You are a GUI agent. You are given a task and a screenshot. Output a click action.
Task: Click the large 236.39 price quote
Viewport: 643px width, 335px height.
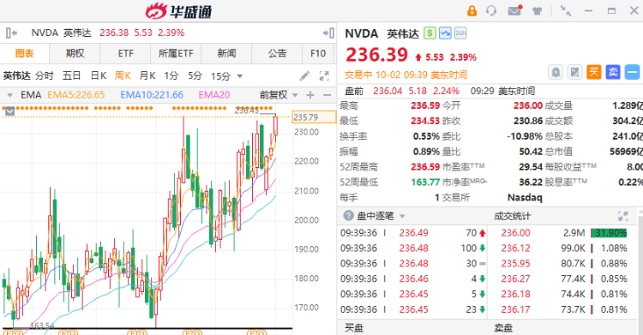(x=377, y=55)
